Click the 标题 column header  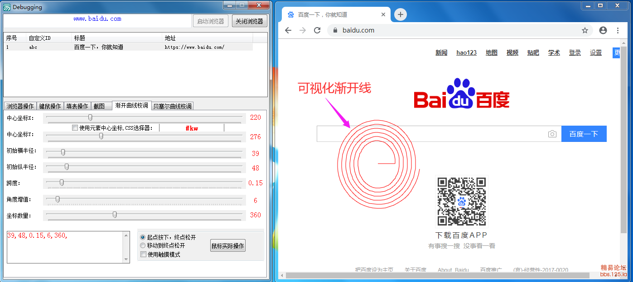coord(117,38)
